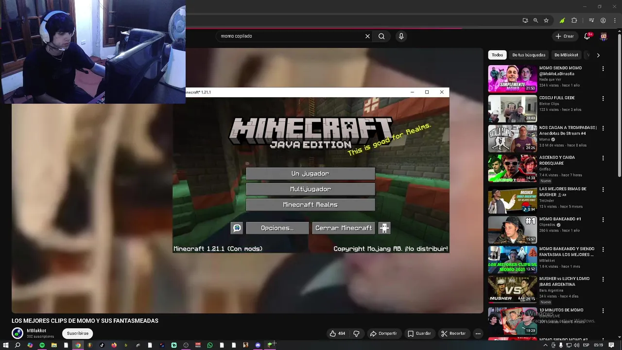Switch ESP keyboard language indicator

[x=586, y=345]
